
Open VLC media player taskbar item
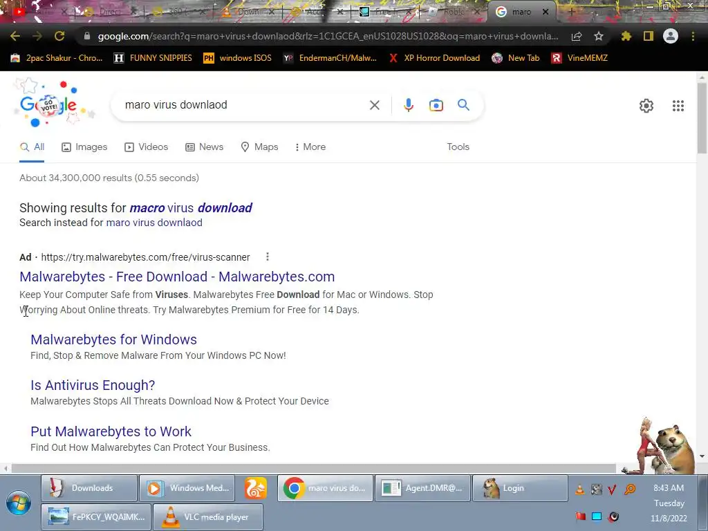207,517
